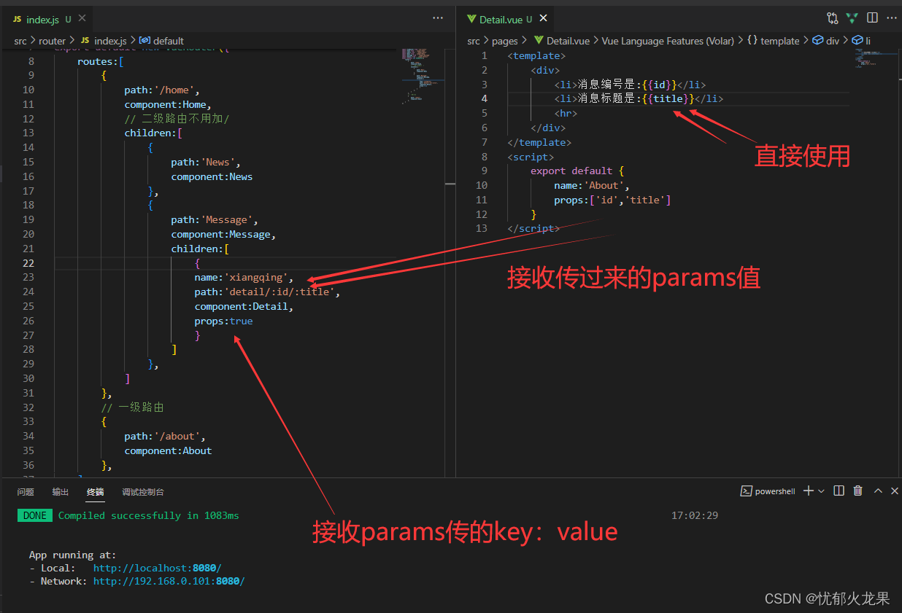902x613 pixels.
Task: Switch to the 调试控制台 panel tab
Action: coord(143,492)
